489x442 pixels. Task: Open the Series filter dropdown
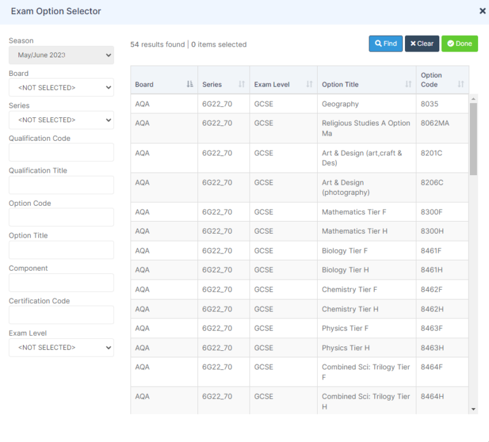tap(61, 120)
